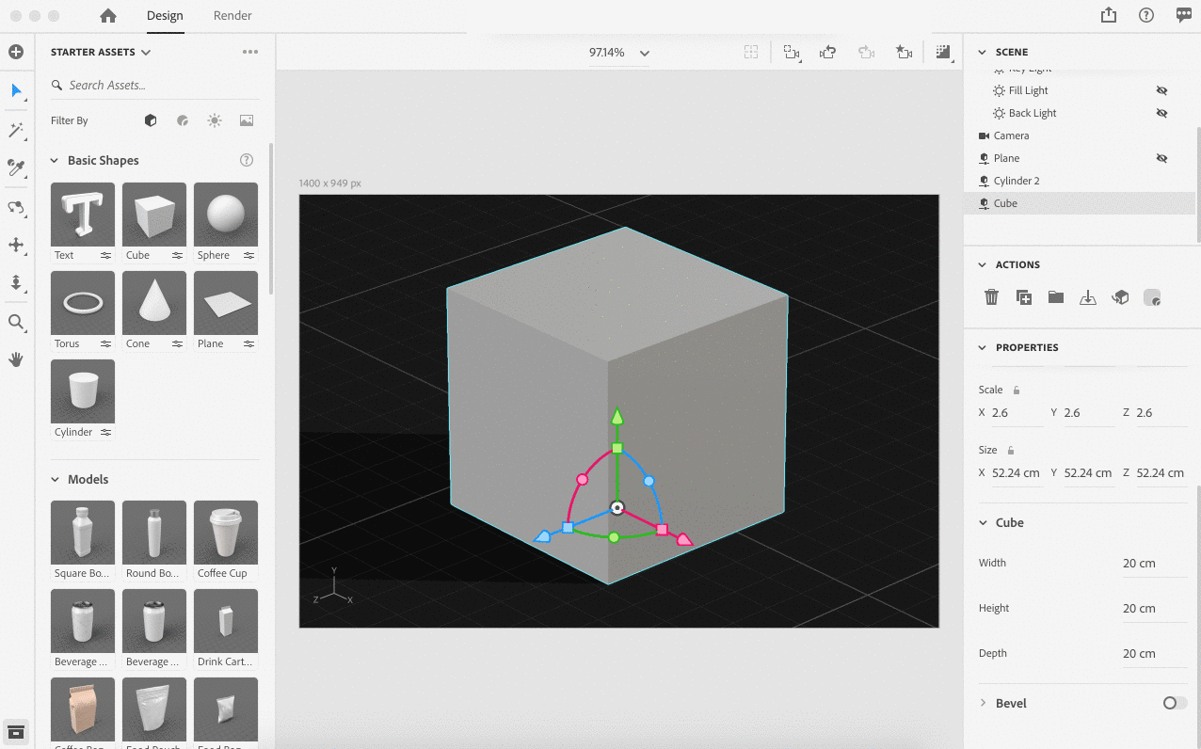Filter assets by images
This screenshot has height=749, width=1201.
[247, 120]
